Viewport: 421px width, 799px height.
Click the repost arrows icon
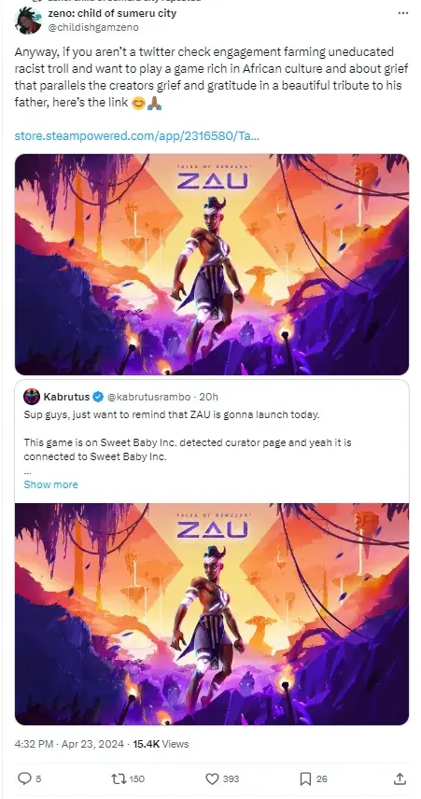(119, 778)
